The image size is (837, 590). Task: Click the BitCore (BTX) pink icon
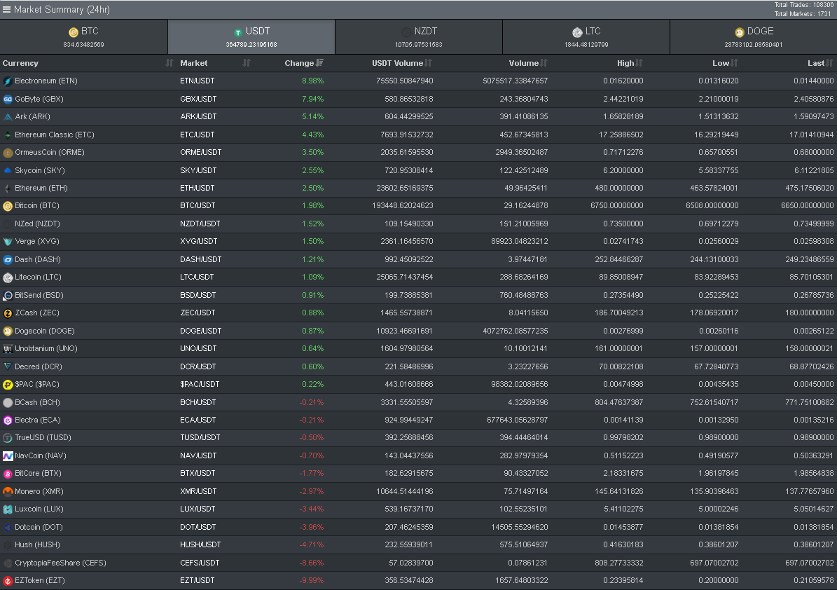tap(8, 474)
